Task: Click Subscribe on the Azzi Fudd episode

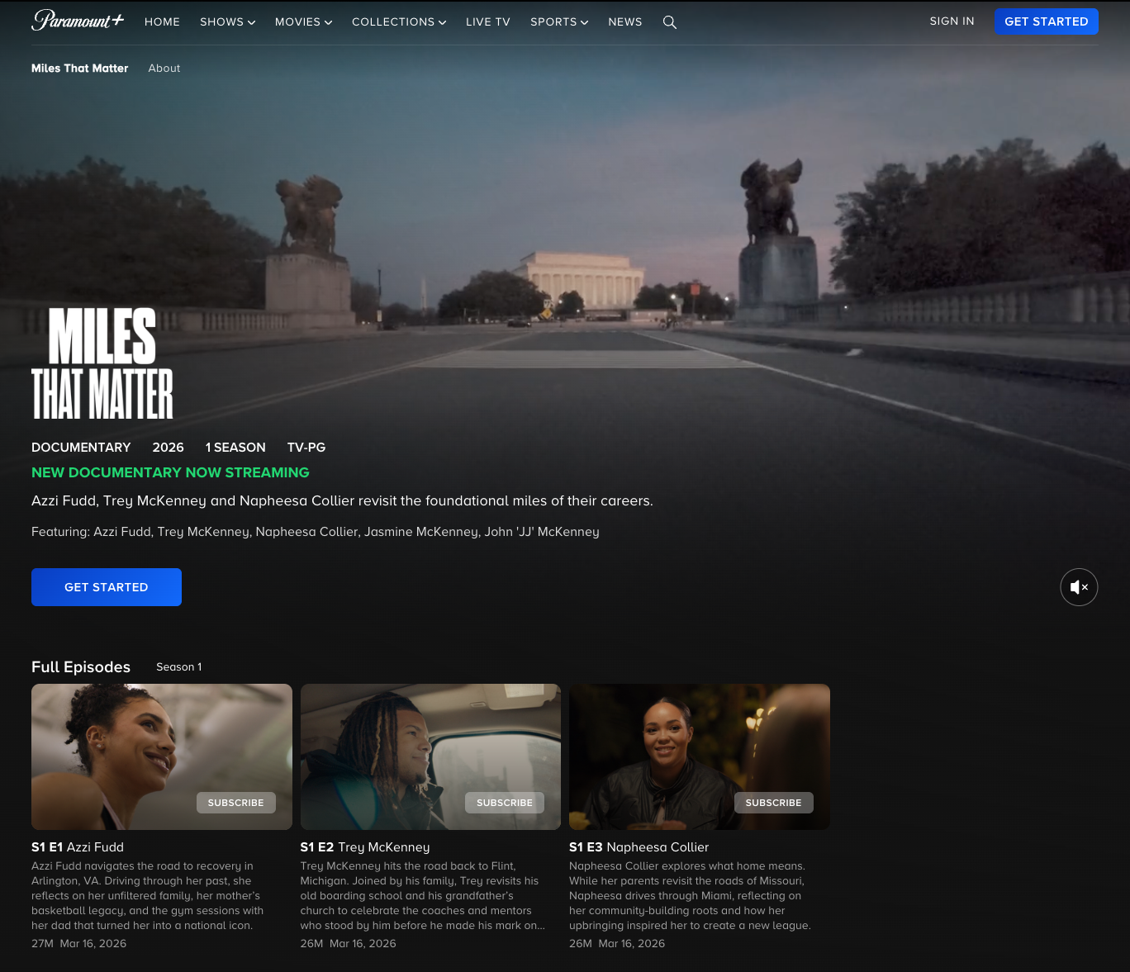Action: [x=236, y=803]
